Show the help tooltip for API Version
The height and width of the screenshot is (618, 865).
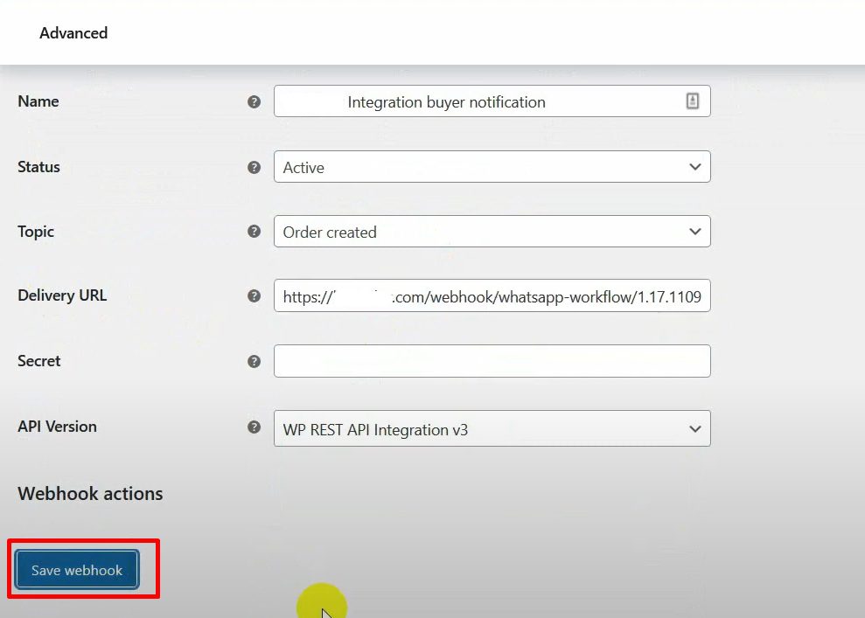[x=254, y=427]
